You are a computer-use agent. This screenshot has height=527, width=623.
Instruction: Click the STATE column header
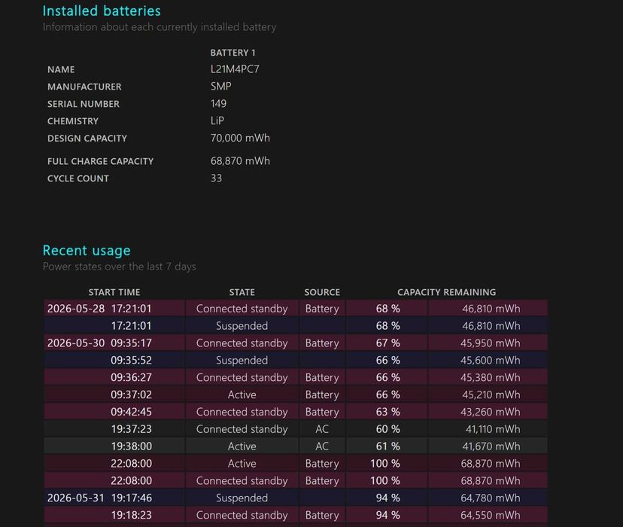[x=242, y=292]
